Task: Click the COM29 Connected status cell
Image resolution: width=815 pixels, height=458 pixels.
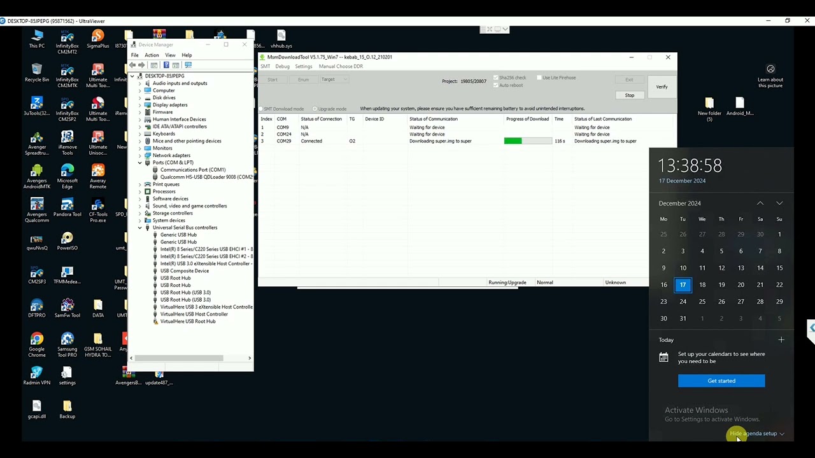Action: coord(311,141)
